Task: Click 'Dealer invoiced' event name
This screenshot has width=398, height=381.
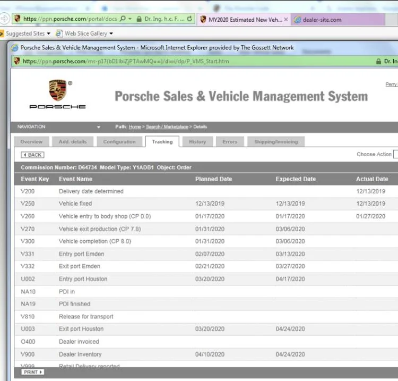Action: (79, 341)
